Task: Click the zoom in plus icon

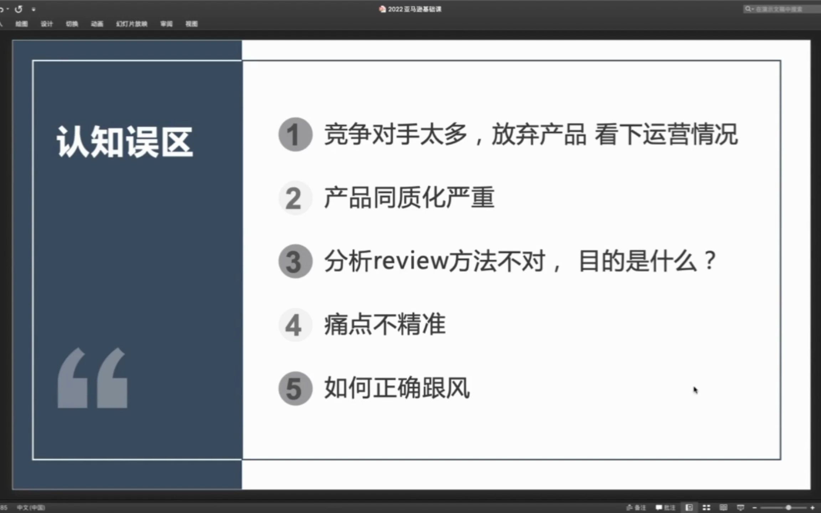Action: tap(812, 508)
